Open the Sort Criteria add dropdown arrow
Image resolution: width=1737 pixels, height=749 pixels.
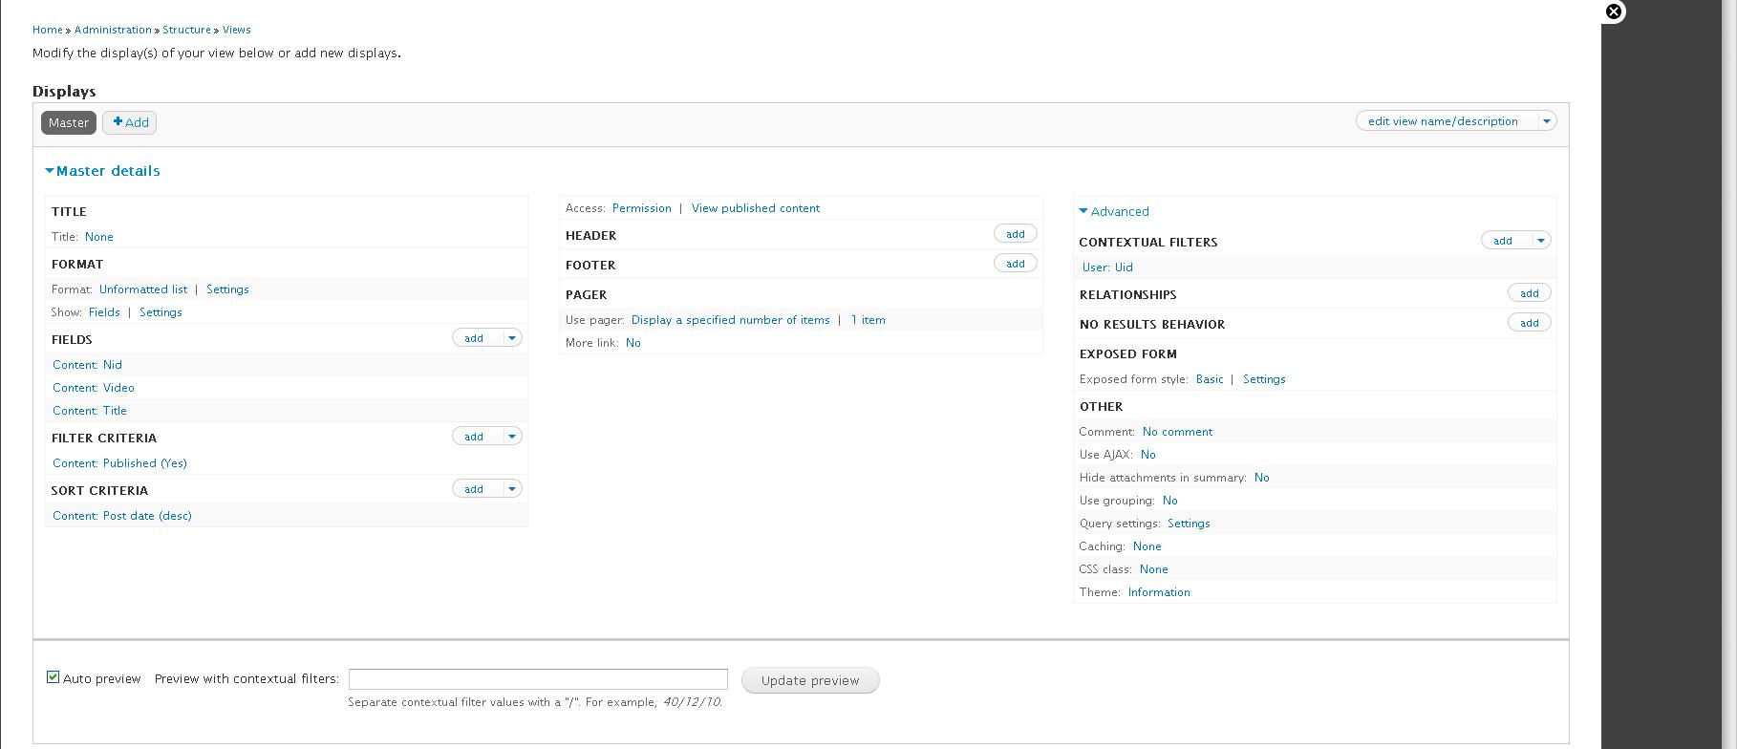[x=512, y=489]
